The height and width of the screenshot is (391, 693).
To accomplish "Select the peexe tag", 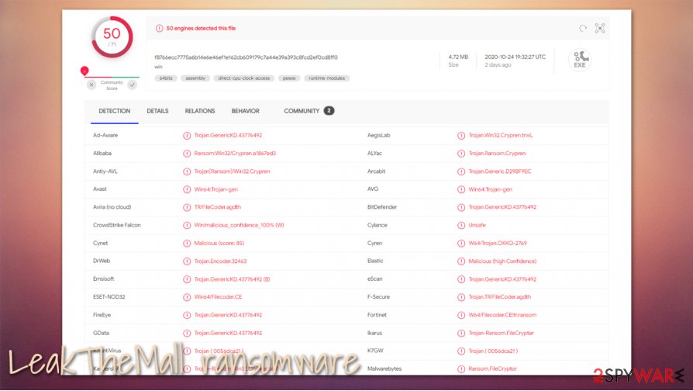I will (x=289, y=78).
